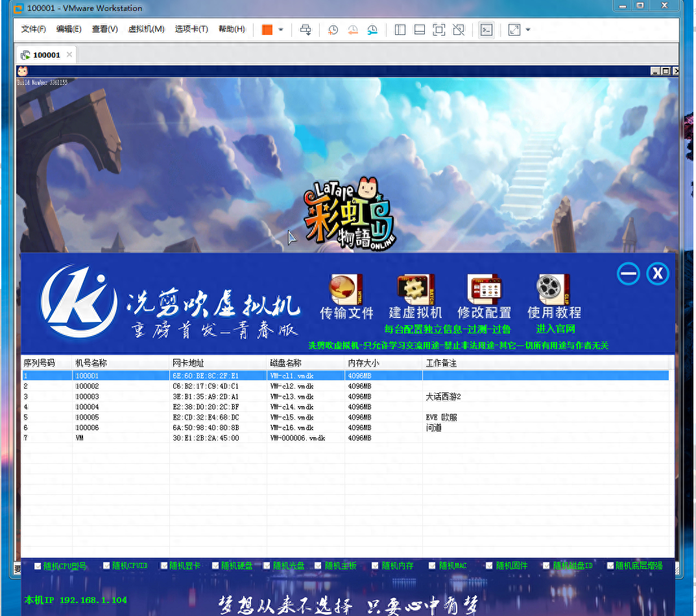Enter full screen mode icon

(x=439, y=30)
